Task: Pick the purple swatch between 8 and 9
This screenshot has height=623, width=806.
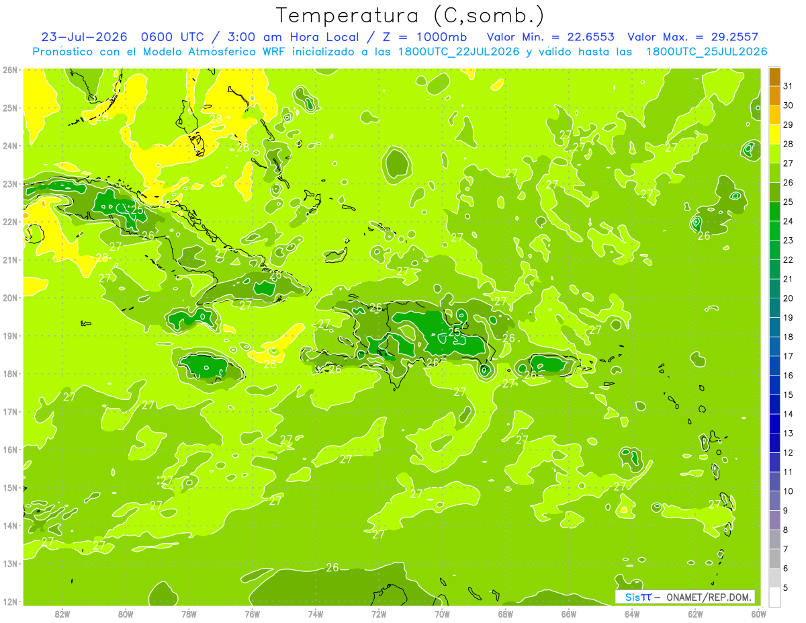Action: pos(774,520)
